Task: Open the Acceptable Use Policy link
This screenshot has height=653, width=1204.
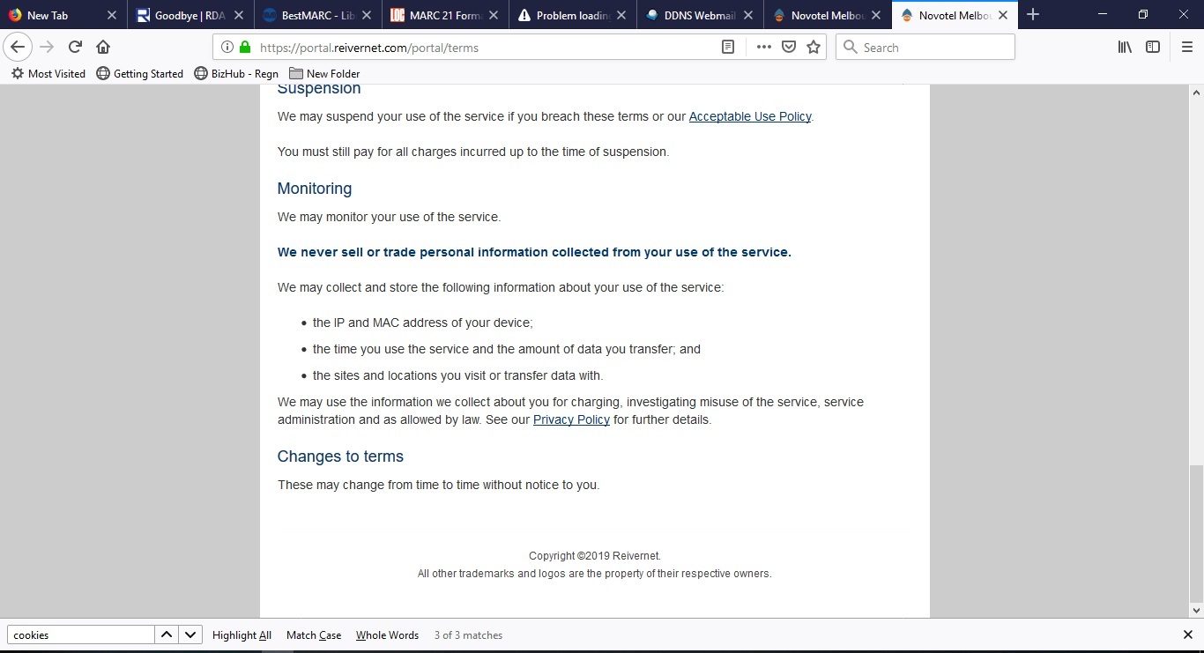Action: coord(750,116)
